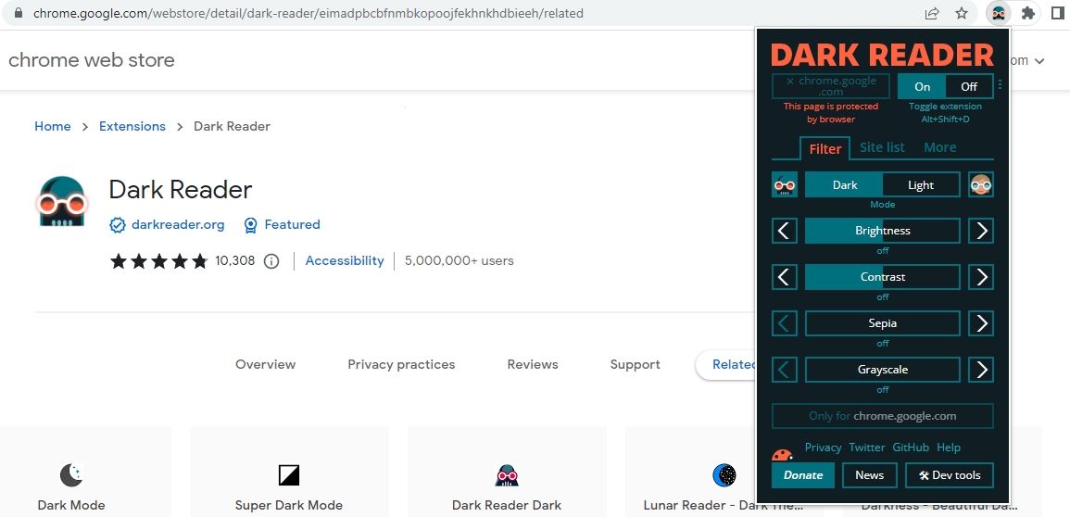
Task: Click the share page icon in address bar
Action: click(931, 13)
